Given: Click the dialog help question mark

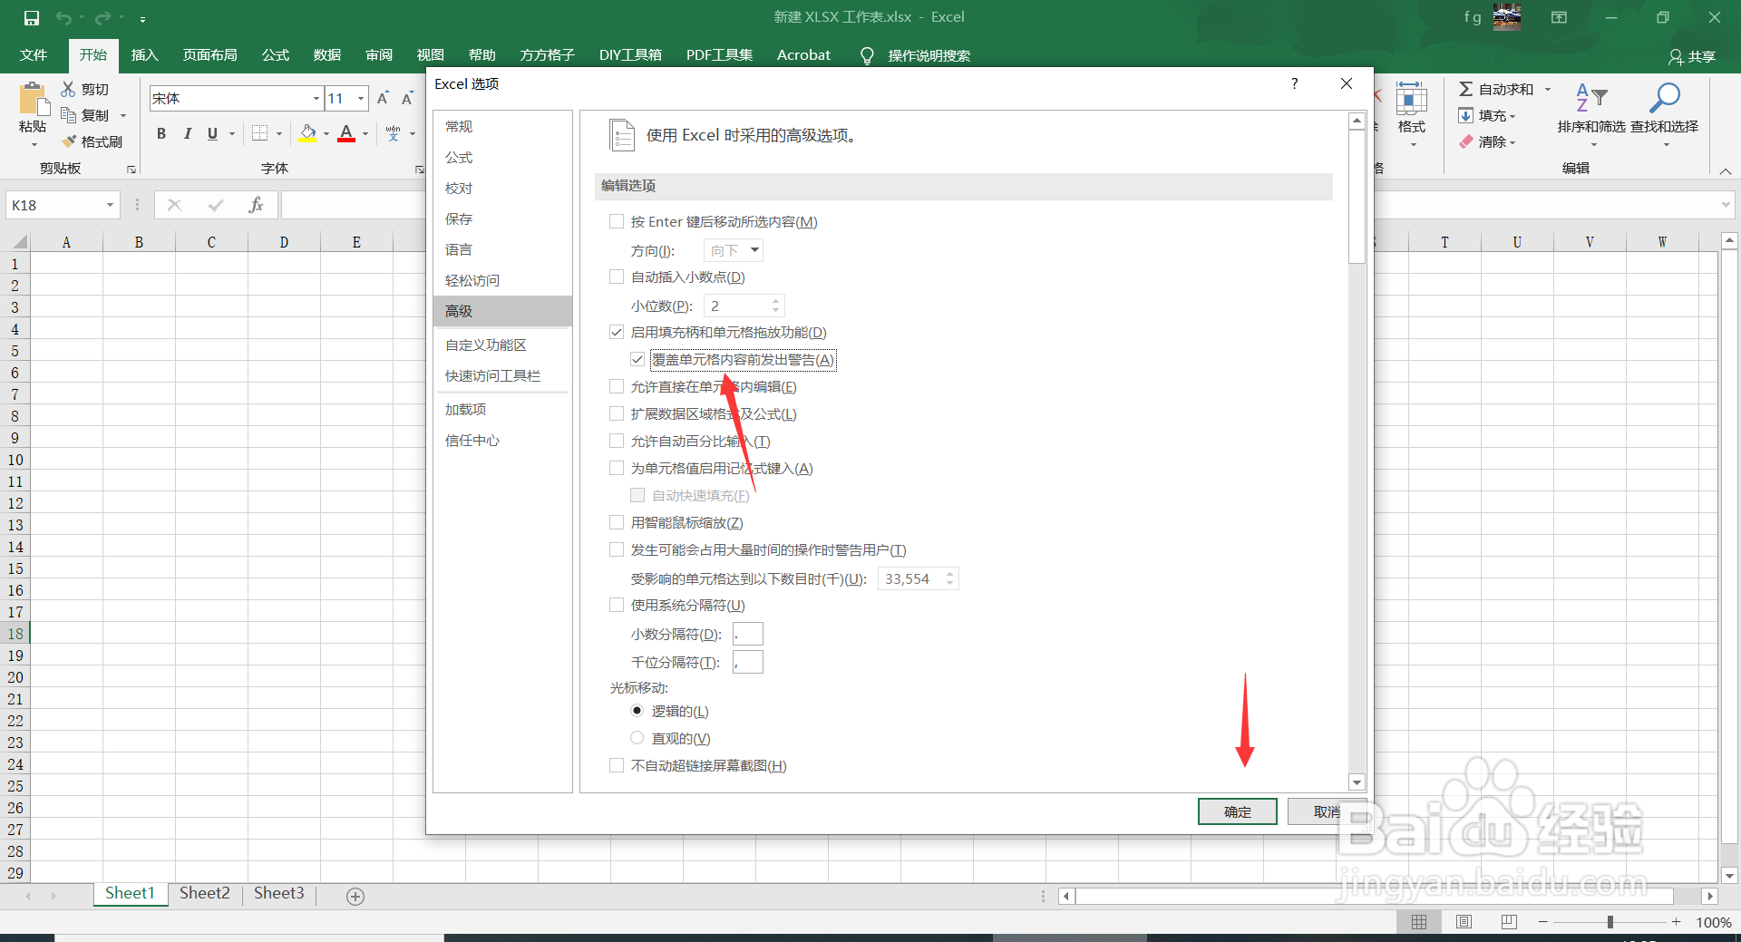Looking at the screenshot, I should click(x=1294, y=83).
